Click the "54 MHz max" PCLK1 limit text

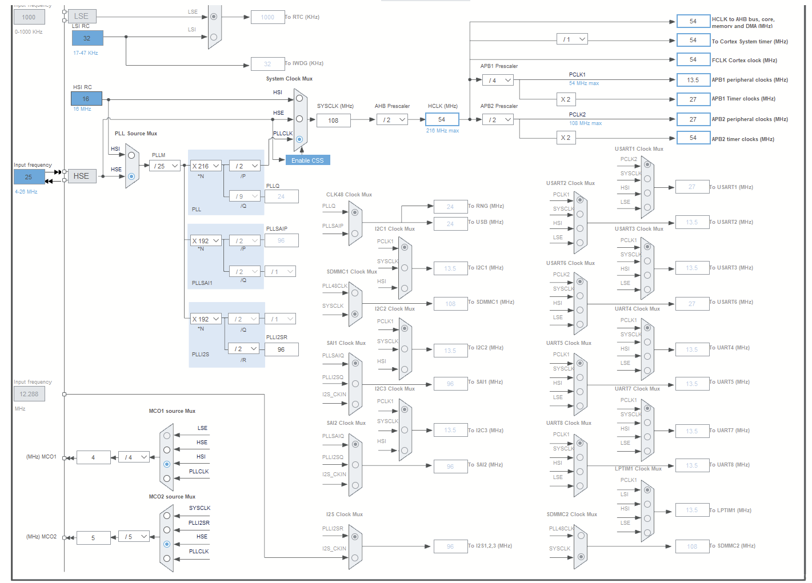point(584,83)
